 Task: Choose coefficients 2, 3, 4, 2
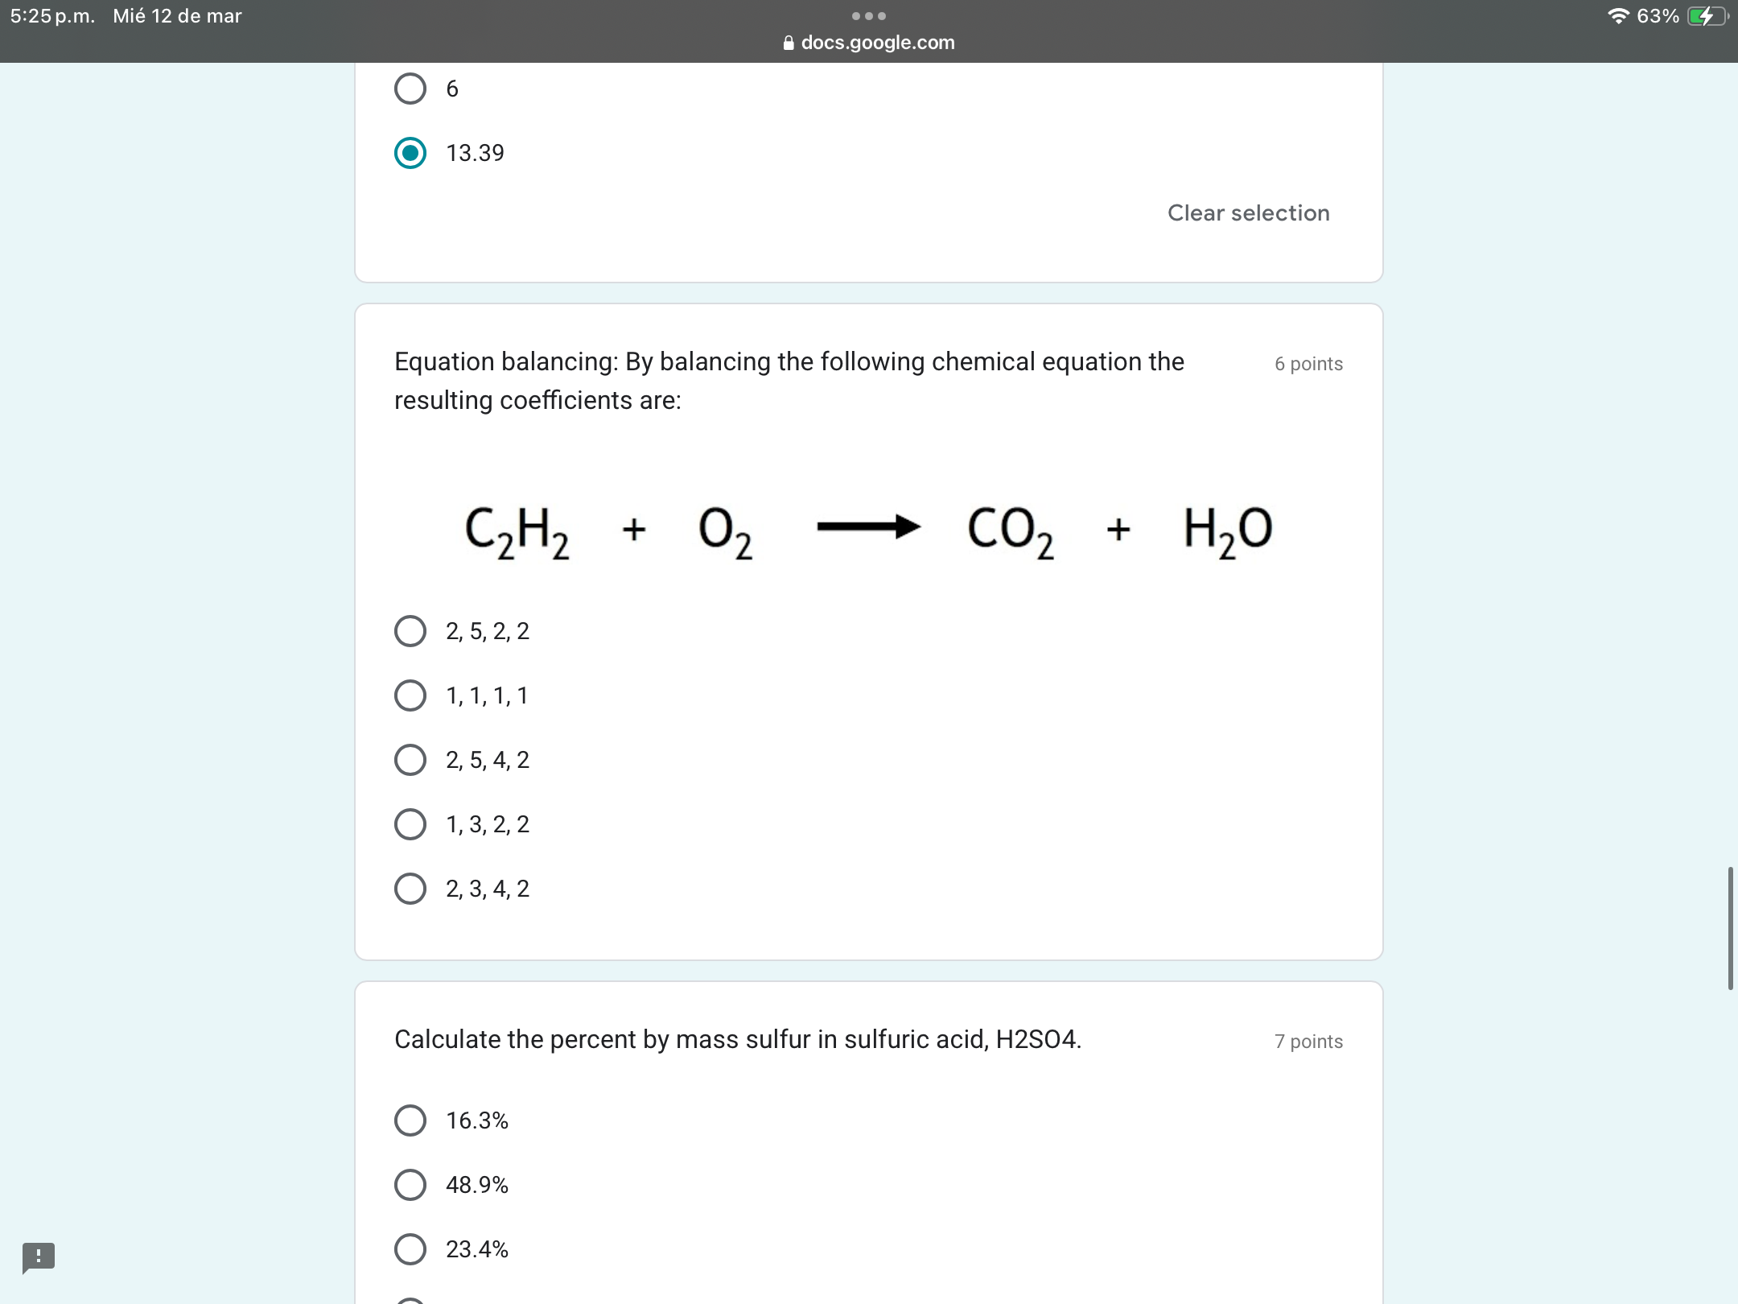point(410,888)
